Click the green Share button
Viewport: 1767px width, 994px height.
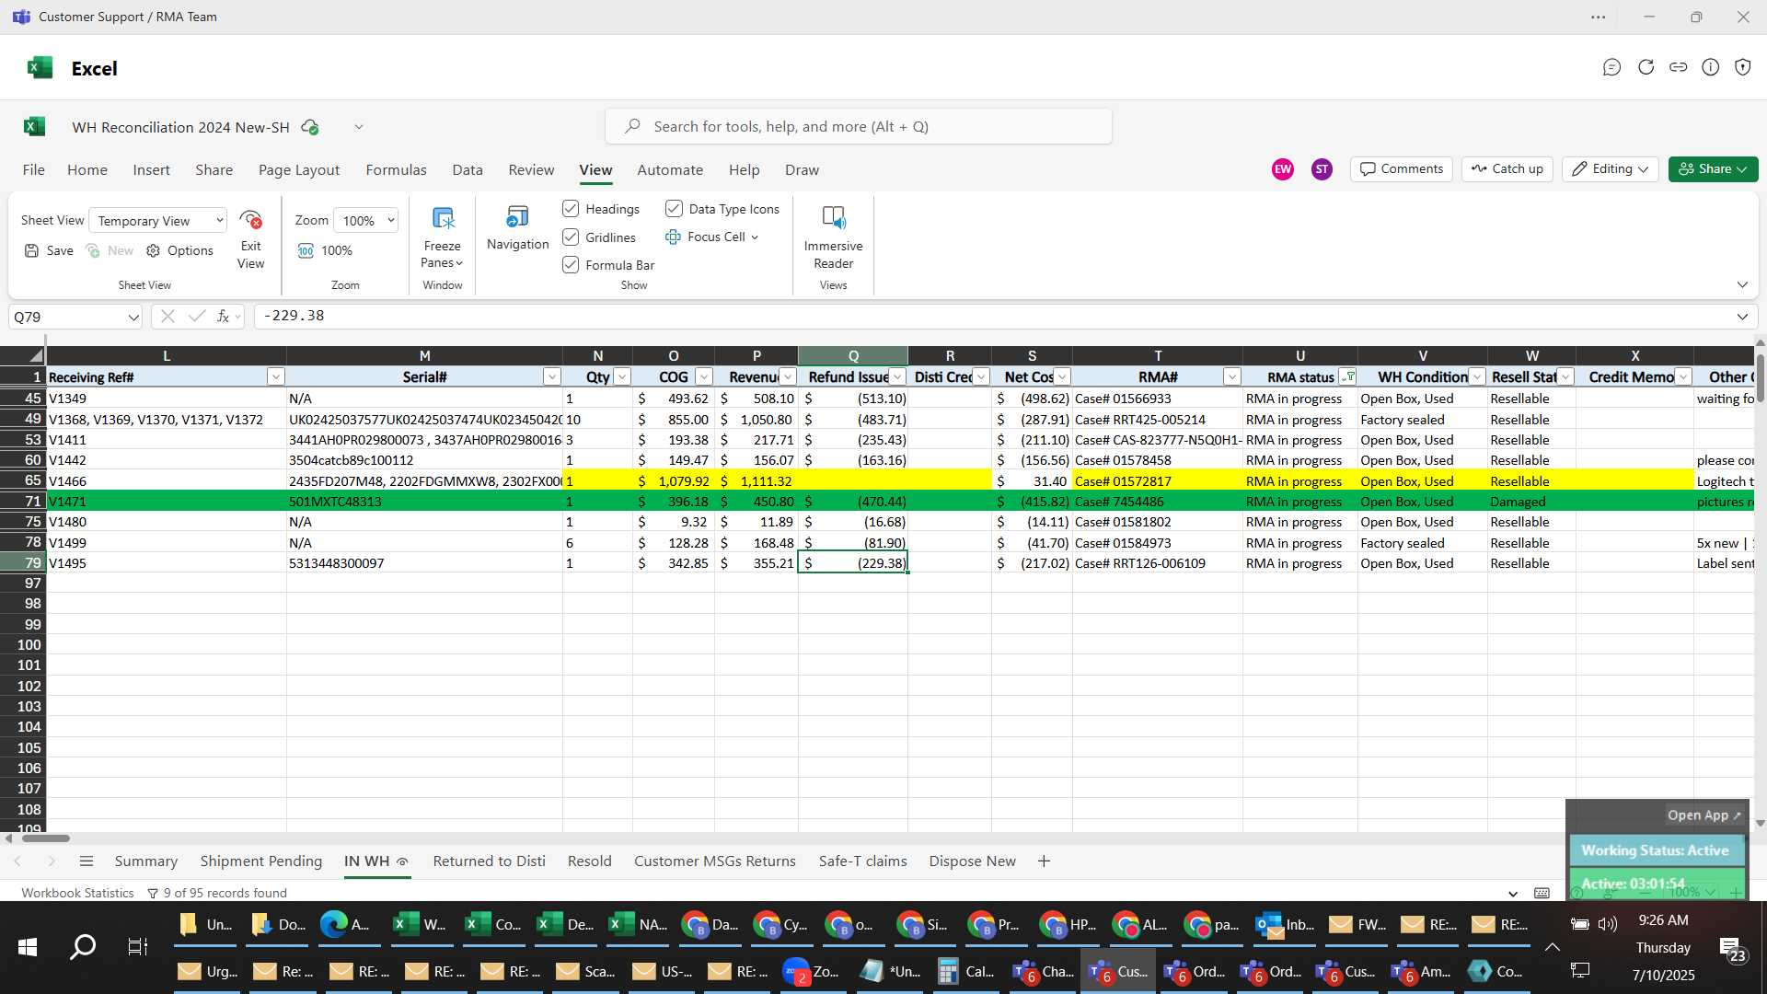tap(1713, 169)
